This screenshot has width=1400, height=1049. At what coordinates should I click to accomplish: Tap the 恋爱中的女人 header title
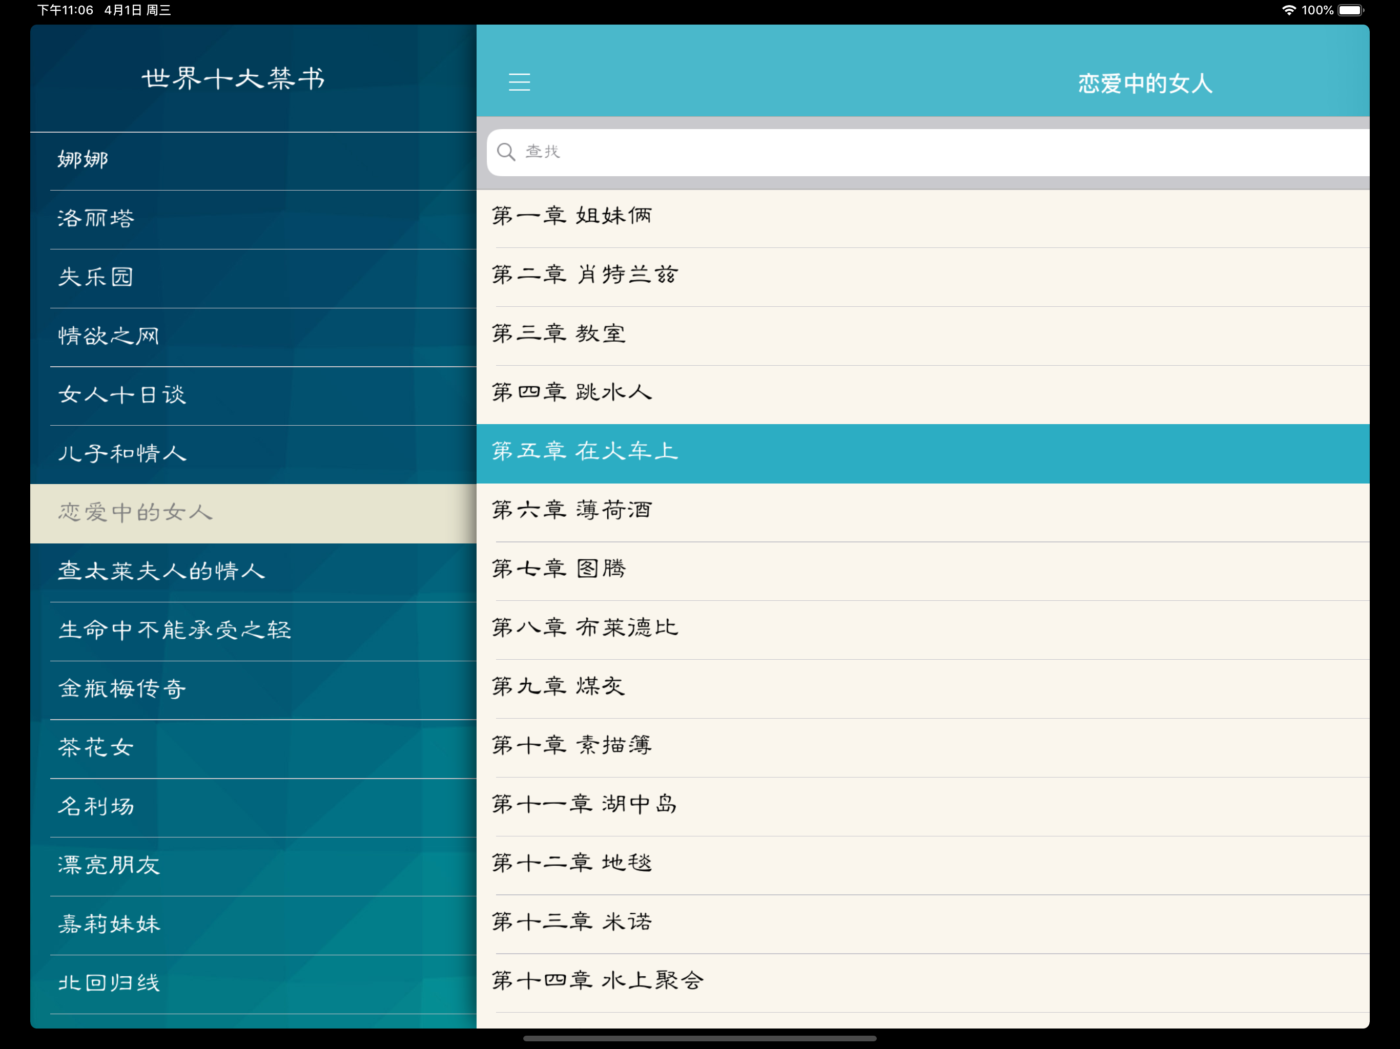[x=1145, y=83]
